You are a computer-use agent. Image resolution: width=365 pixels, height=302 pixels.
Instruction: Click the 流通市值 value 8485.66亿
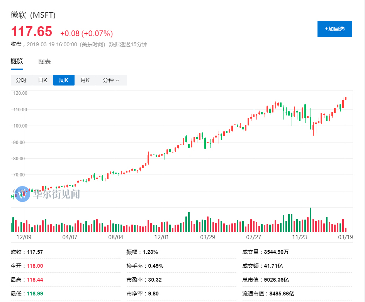point(282,294)
